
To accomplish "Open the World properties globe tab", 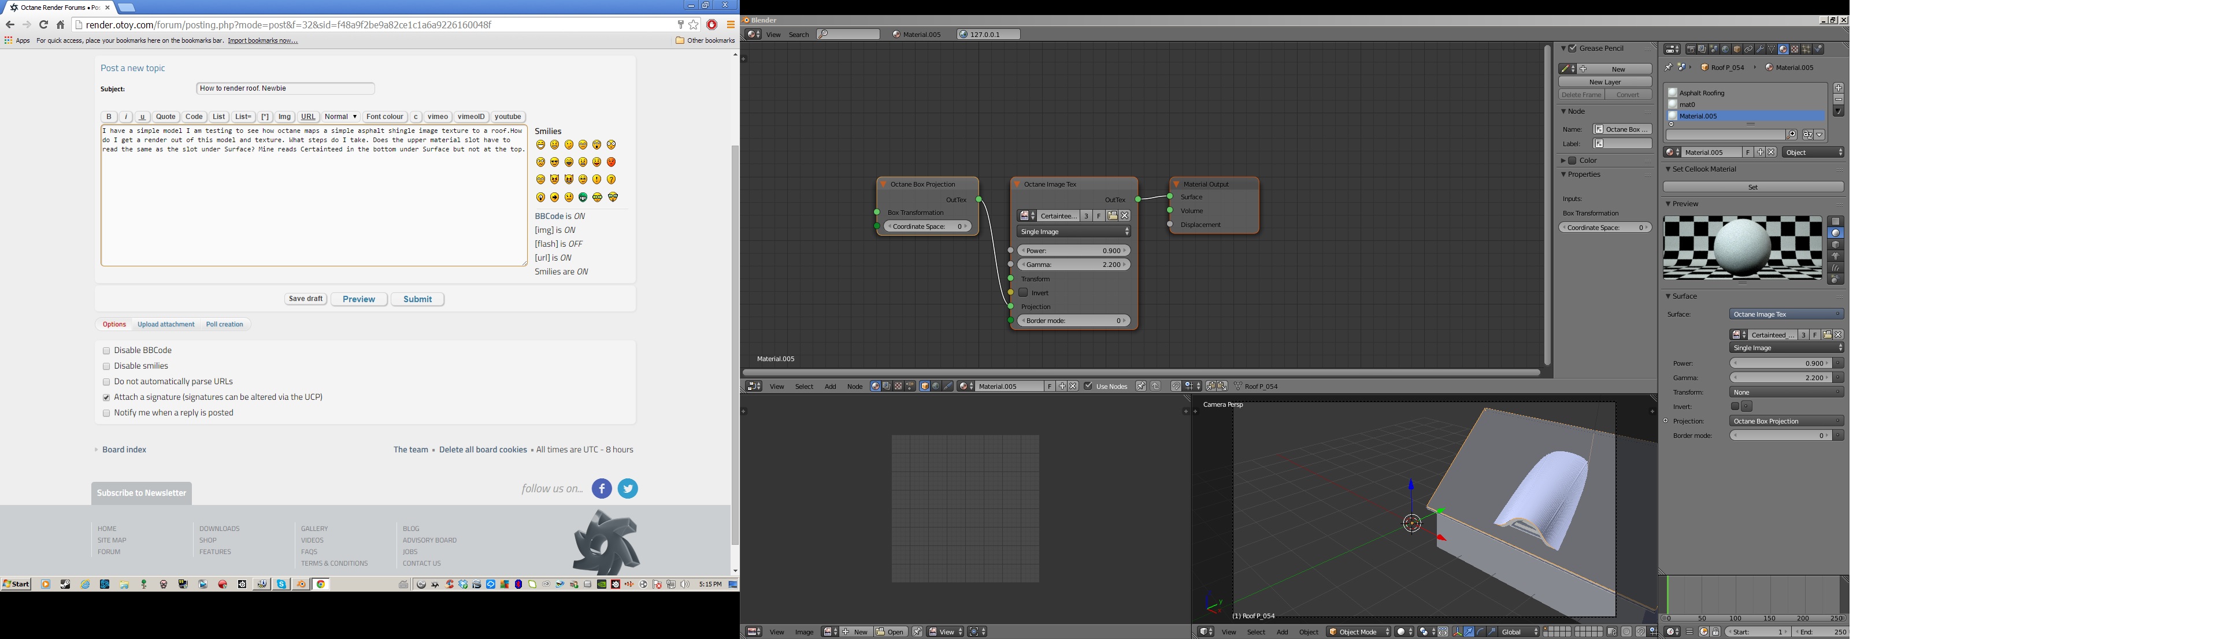I will (1726, 49).
